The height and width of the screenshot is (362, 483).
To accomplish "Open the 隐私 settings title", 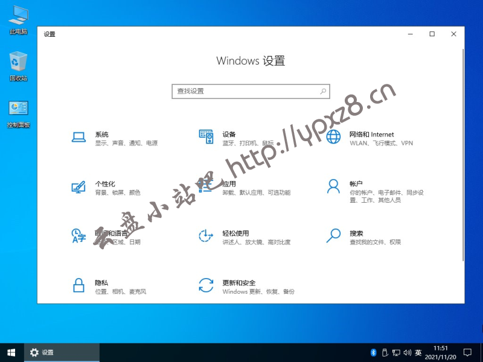I will pyautogui.click(x=101, y=282).
